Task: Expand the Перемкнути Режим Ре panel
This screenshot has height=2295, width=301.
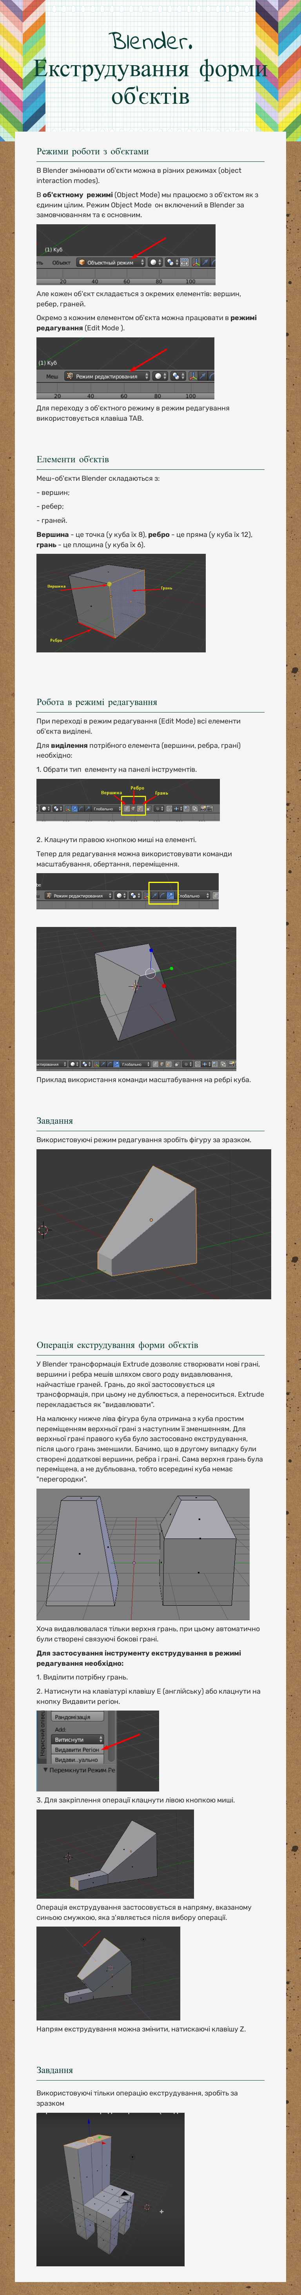Action: pyautogui.click(x=79, y=1770)
